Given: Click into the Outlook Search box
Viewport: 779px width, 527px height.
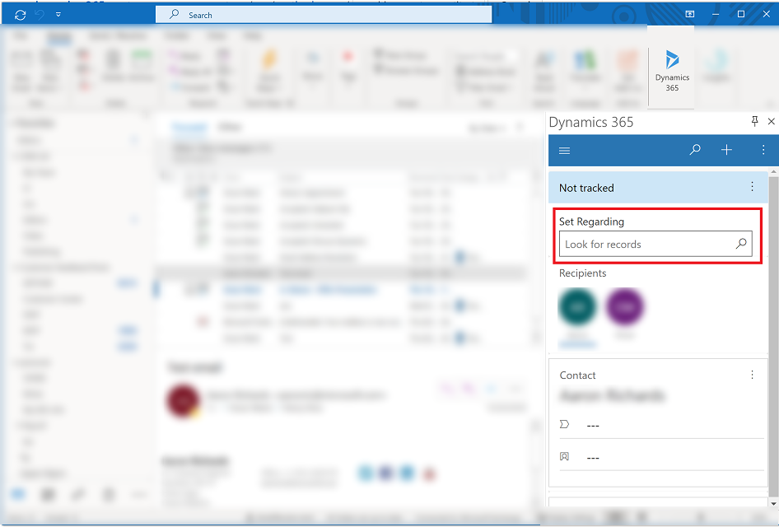Looking at the screenshot, I should pyautogui.click(x=324, y=15).
